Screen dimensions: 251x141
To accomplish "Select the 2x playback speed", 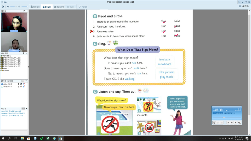I will coord(218,123).
